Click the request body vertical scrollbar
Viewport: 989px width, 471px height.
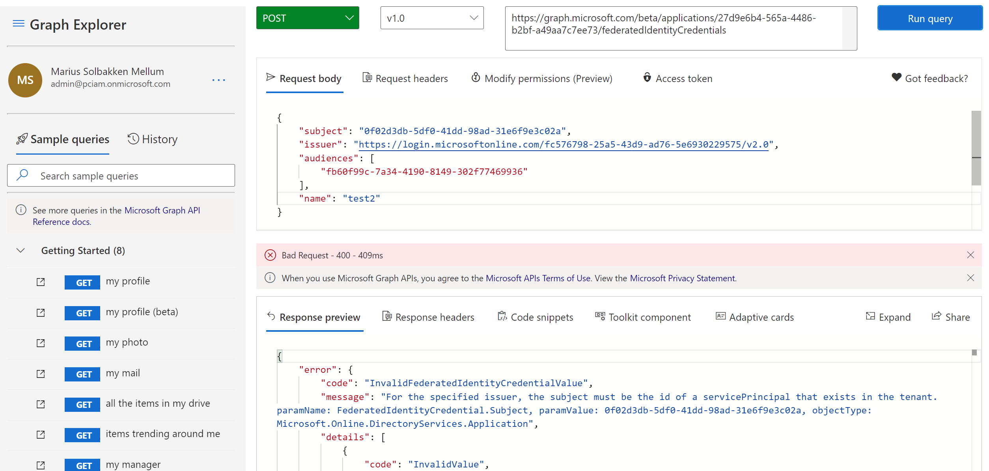coord(976,148)
